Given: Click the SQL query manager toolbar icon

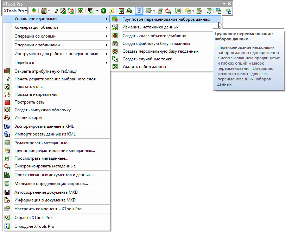Looking at the screenshot, I should click(209, 11).
